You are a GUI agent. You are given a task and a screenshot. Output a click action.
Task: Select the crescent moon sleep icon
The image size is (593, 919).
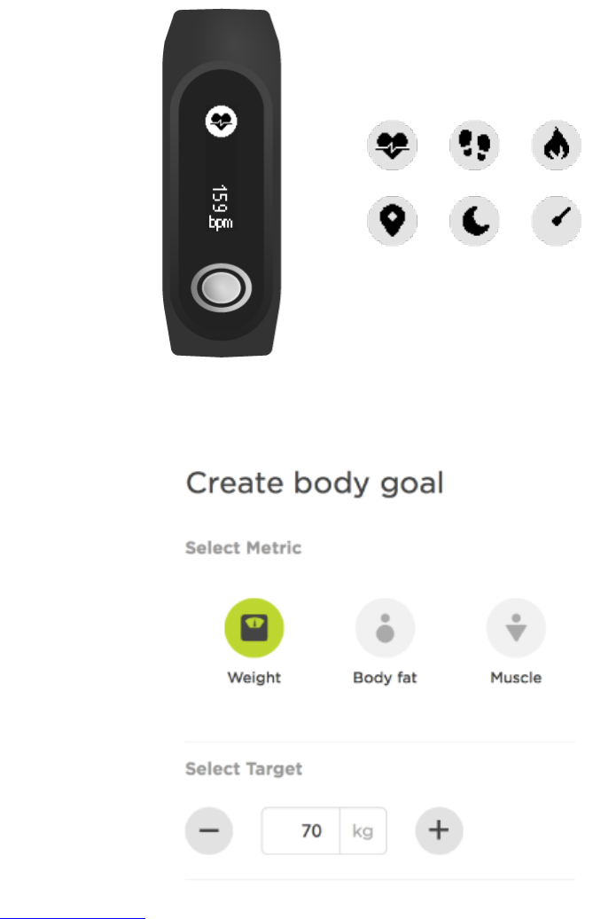pyautogui.click(x=474, y=221)
